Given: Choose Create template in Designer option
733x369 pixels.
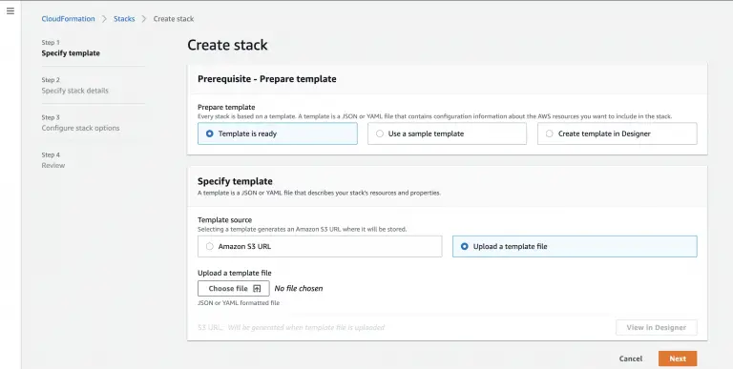Looking at the screenshot, I should (618, 133).
